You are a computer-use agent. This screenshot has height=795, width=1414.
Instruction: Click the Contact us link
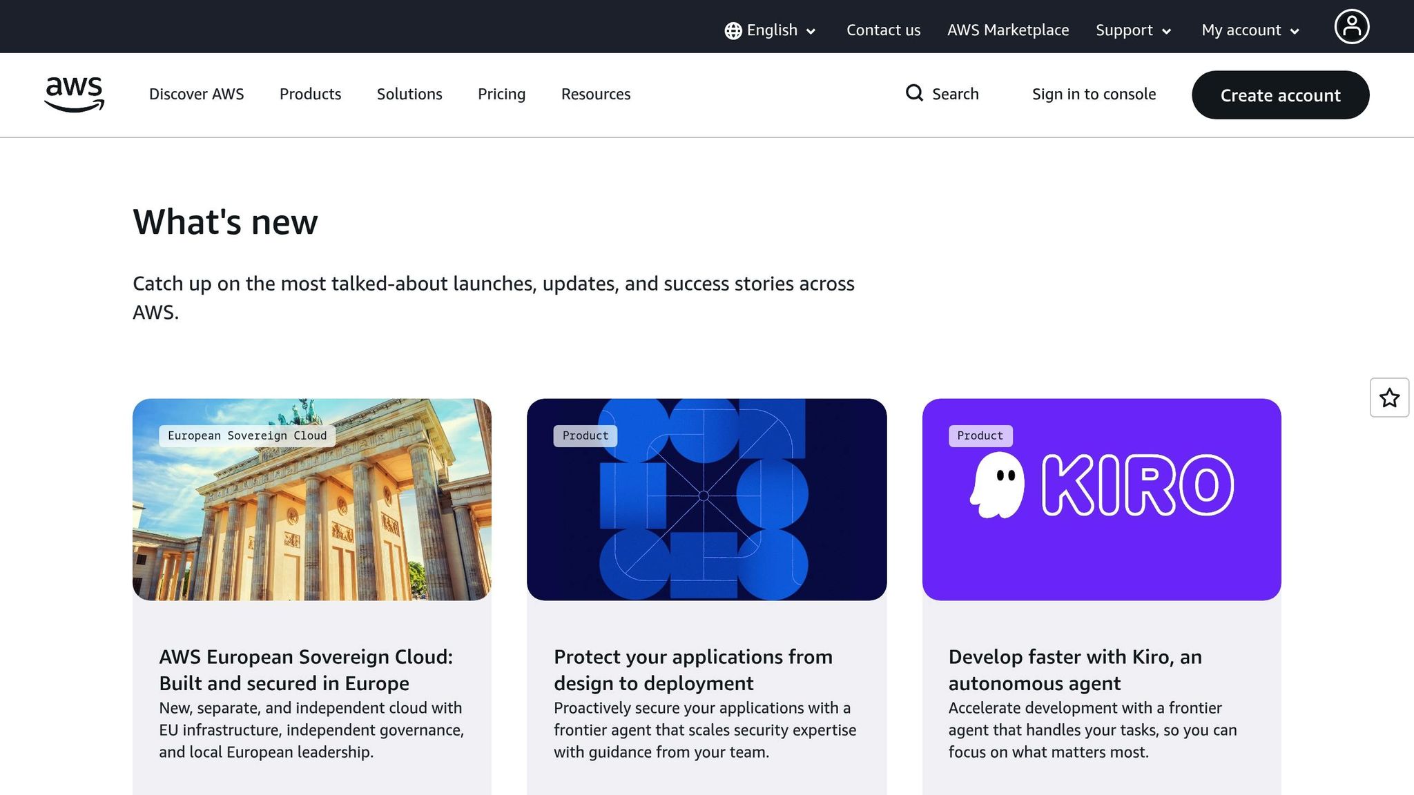tap(883, 30)
